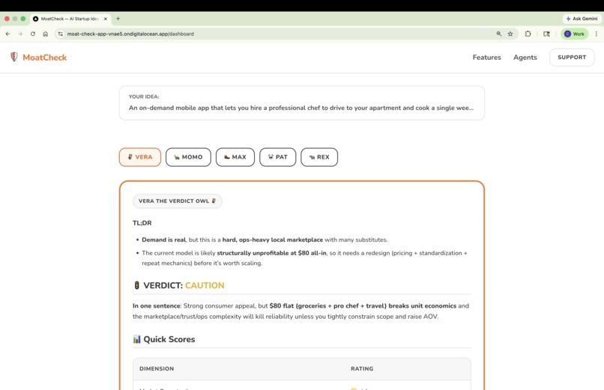Viewport: 604px width, 390px height.
Task: Click the 'In one sentence' paragraph label
Action: point(157,305)
